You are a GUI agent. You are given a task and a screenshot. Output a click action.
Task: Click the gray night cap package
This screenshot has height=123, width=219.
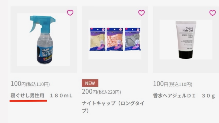(133, 39)
